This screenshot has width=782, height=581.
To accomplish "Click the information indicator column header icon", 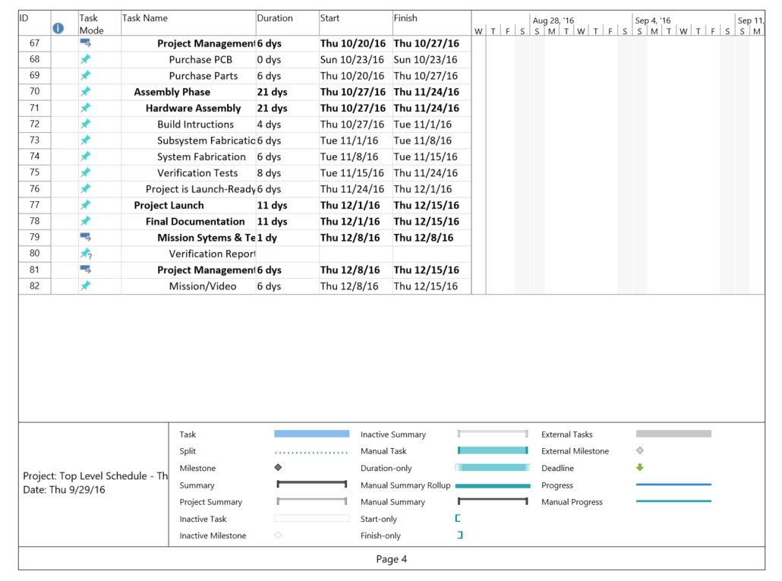I will pyautogui.click(x=58, y=27).
